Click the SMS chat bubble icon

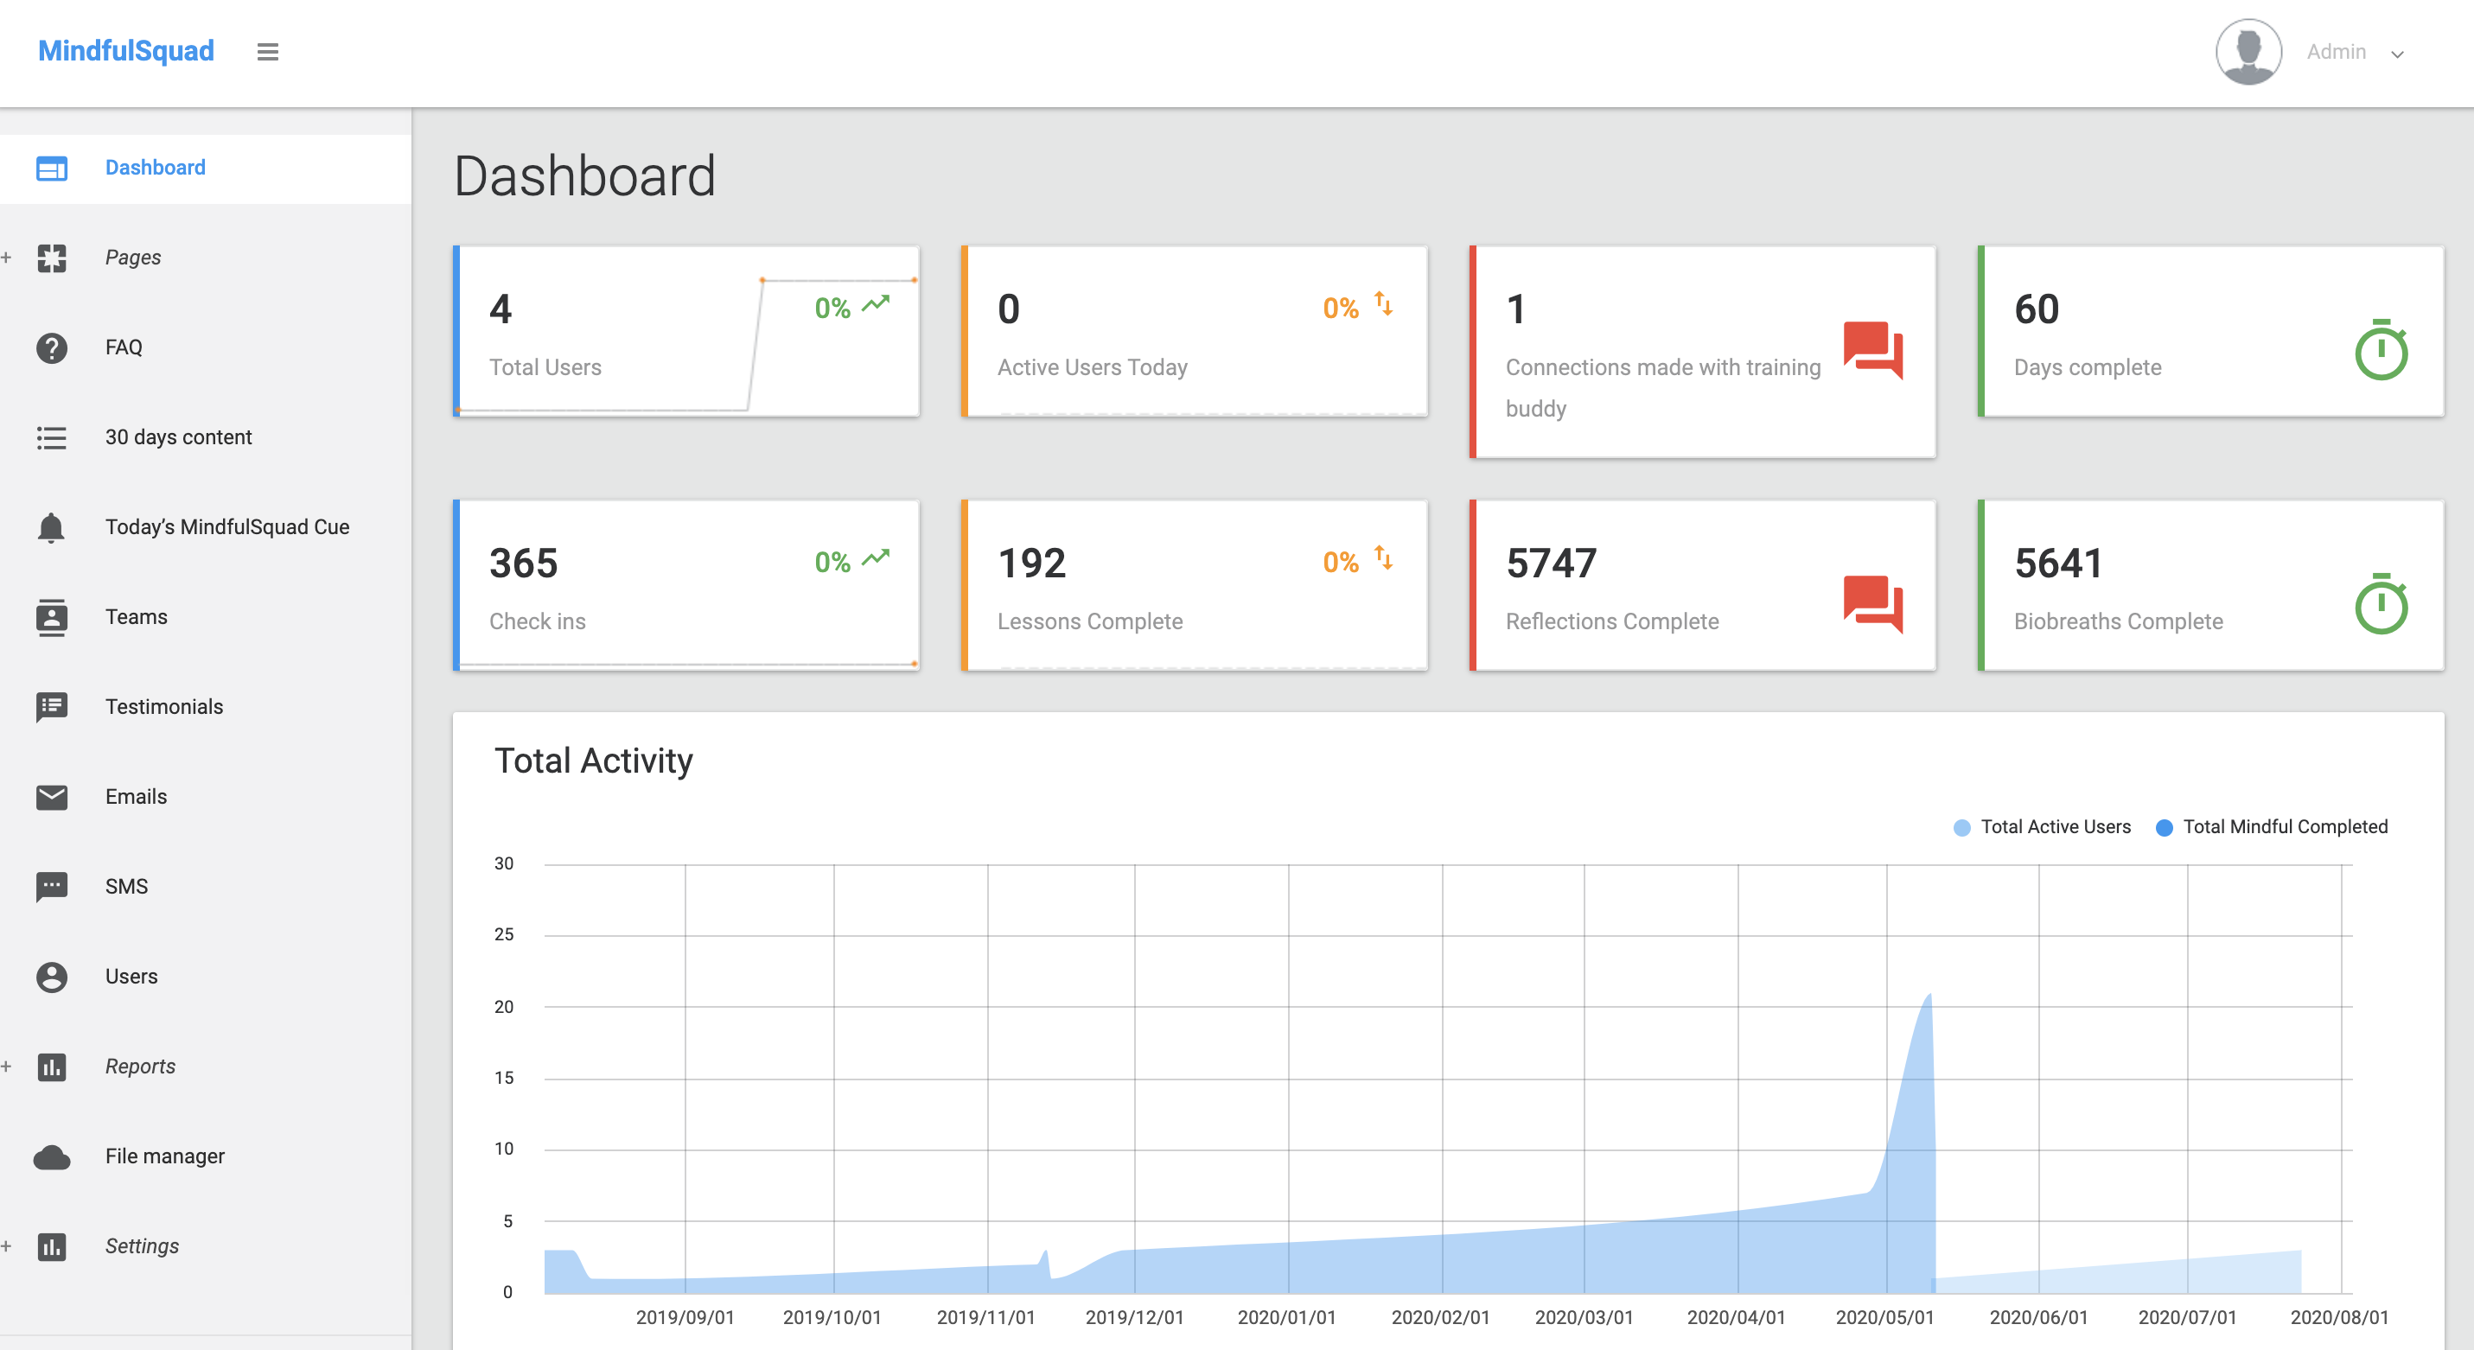click(52, 886)
